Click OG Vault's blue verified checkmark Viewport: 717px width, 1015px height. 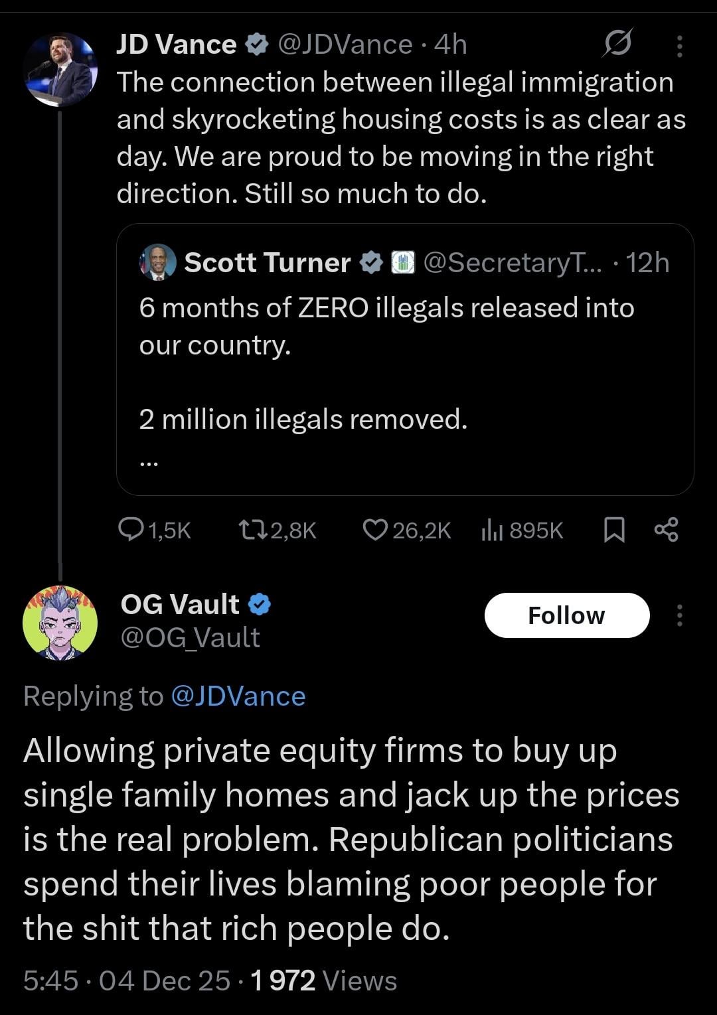point(260,604)
